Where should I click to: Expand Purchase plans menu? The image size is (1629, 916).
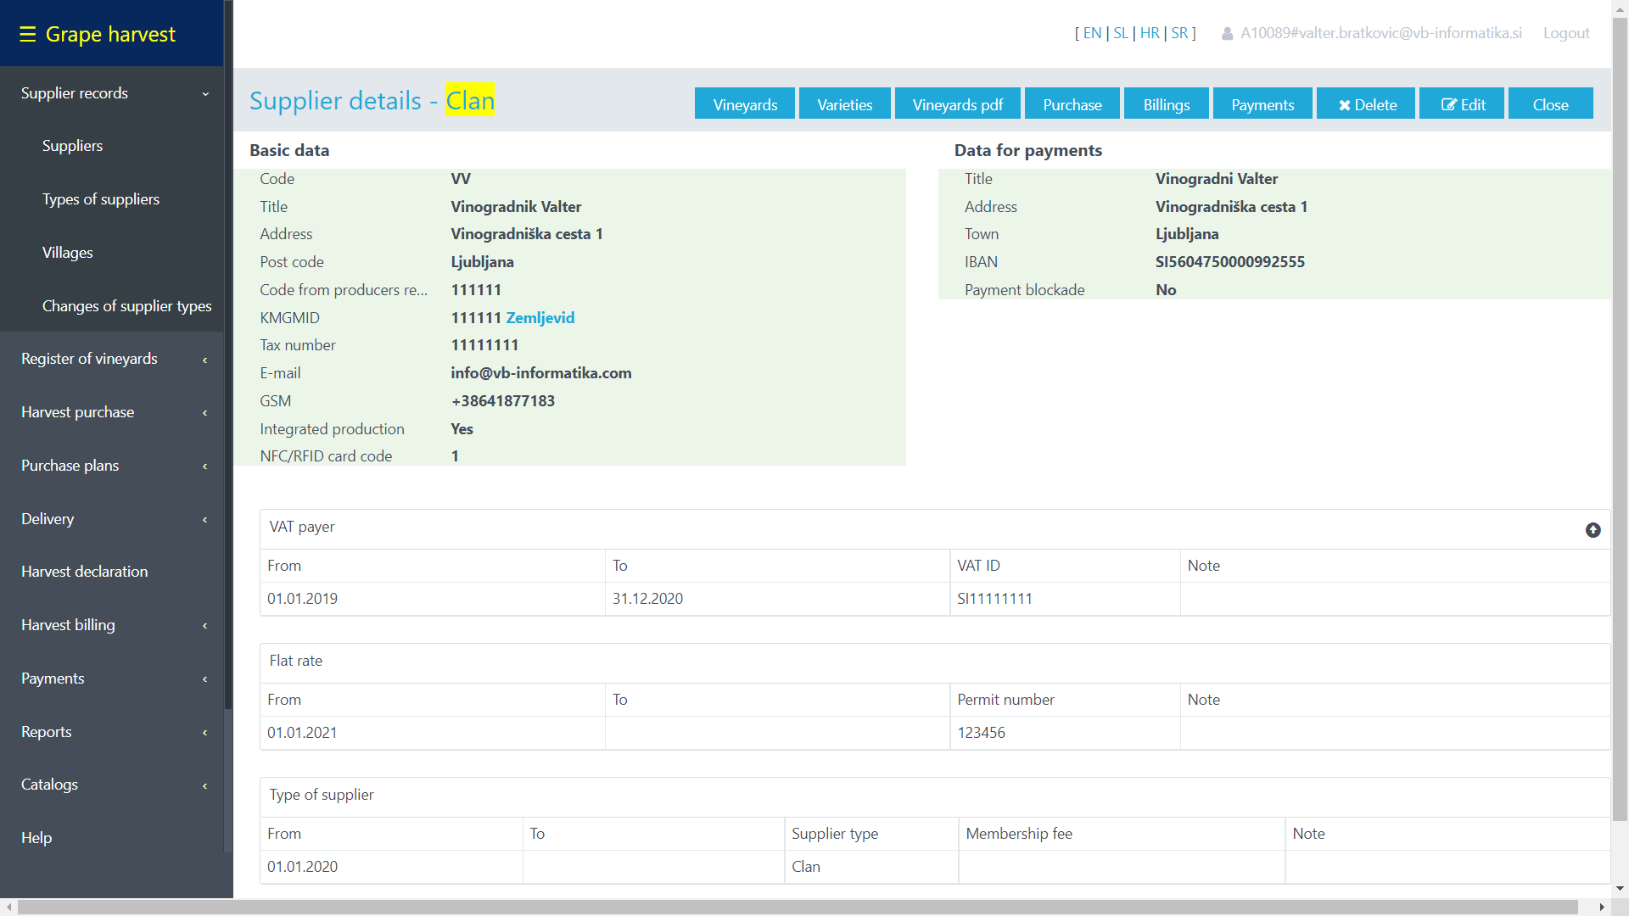pos(112,466)
